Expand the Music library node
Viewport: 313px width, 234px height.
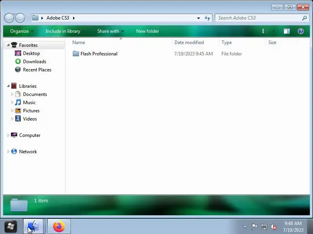[x=12, y=102]
